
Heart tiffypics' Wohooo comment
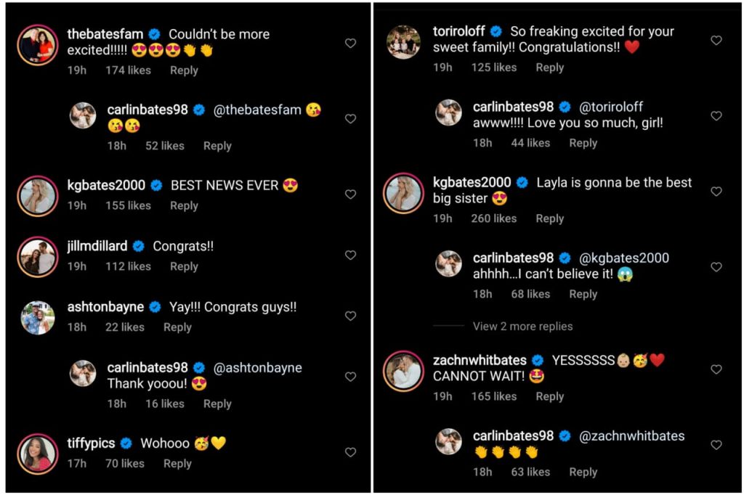pyautogui.click(x=350, y=452)
